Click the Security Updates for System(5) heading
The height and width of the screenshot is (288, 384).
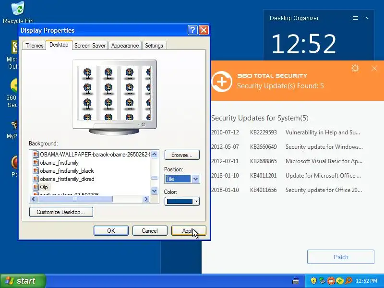pos(260,118)
